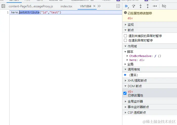Show more tabs chevron

pos(99,6)
